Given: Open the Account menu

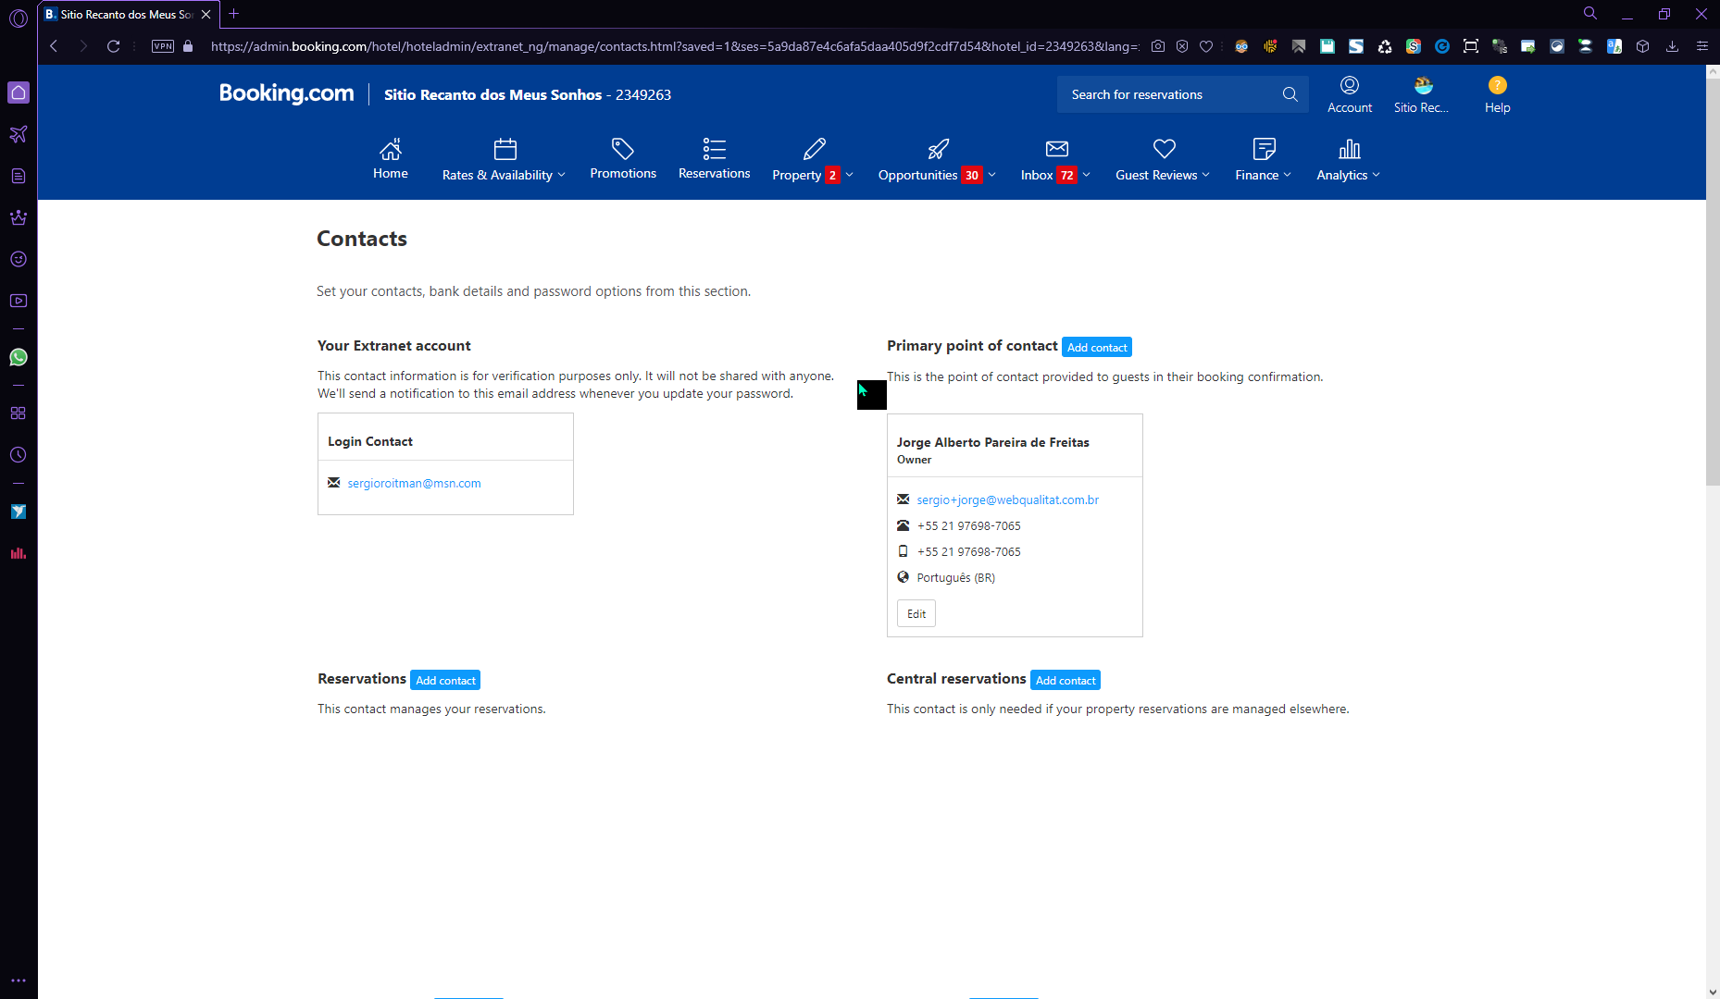Looking at the screenshot, I should (x=1350, y=94).
